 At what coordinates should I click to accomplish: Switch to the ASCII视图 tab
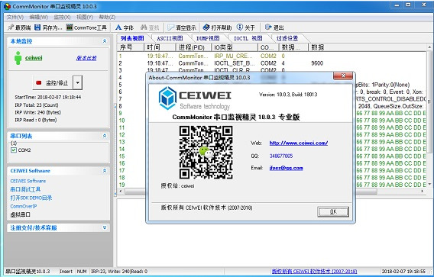[x=170, y=38]
